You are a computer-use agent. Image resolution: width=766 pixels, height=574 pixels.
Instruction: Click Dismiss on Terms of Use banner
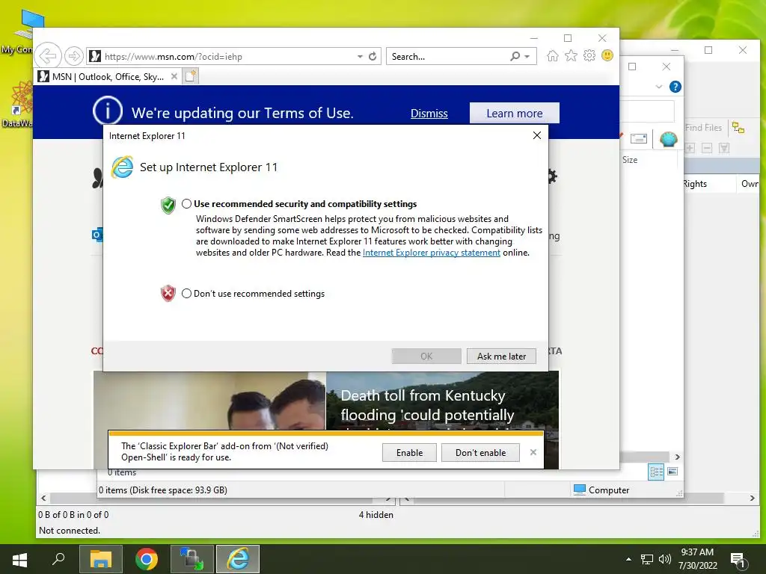(x=429, y=114)
